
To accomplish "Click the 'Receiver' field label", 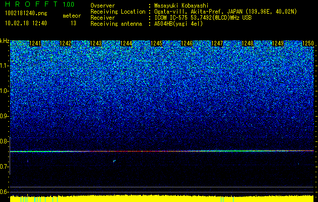I will coord(103,18).
